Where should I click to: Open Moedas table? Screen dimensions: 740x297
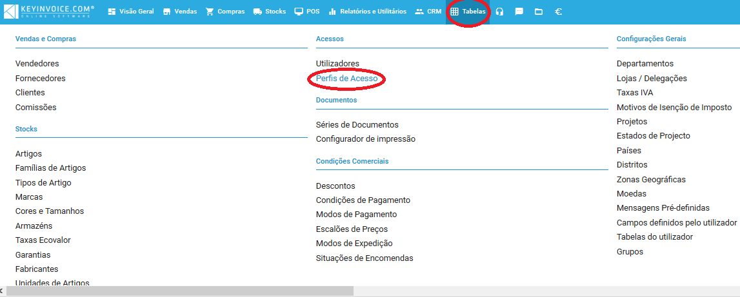(632, 194)
